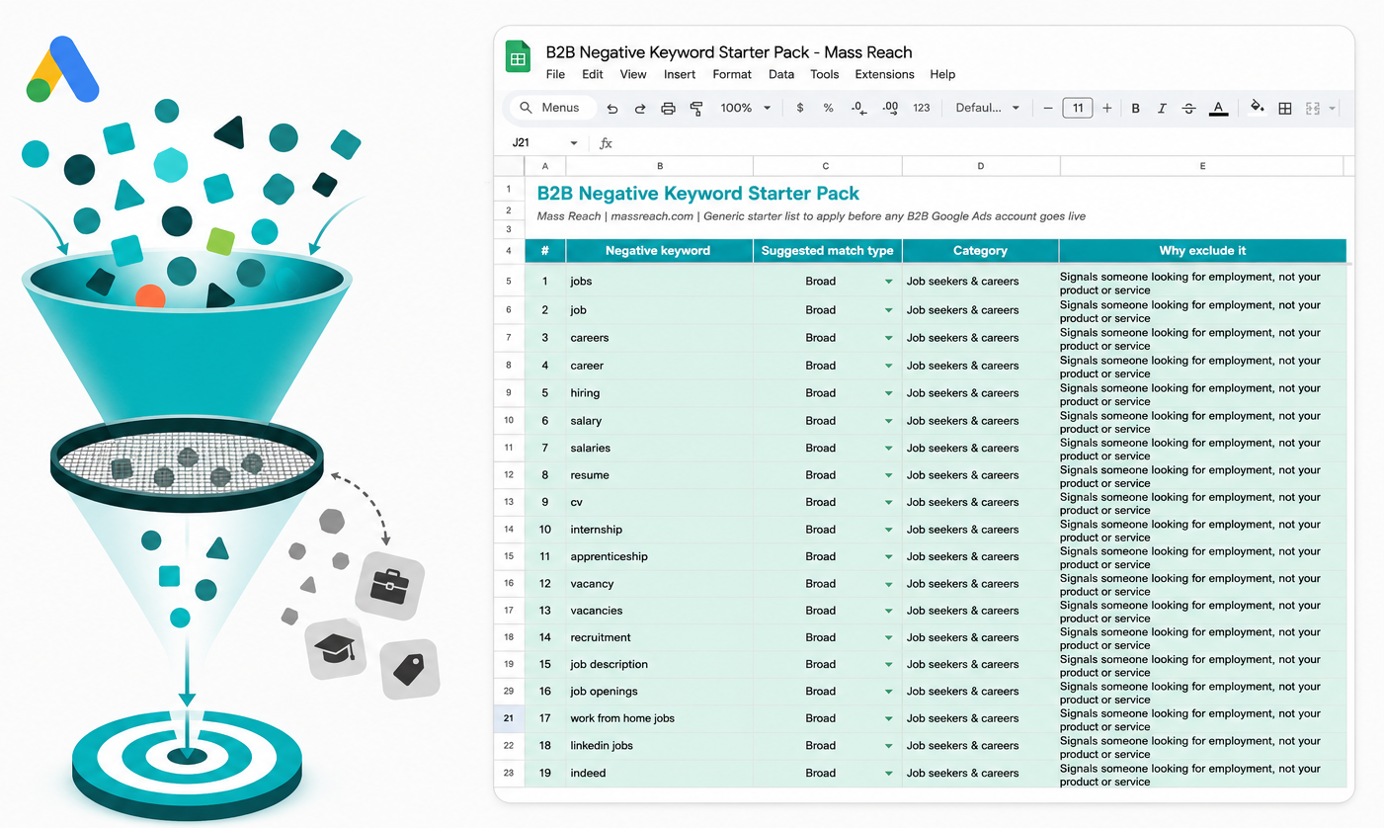Click the fx formula bar icon
Screen dimensions: 1384x828
pyautogui.click(x=606, y=143)
